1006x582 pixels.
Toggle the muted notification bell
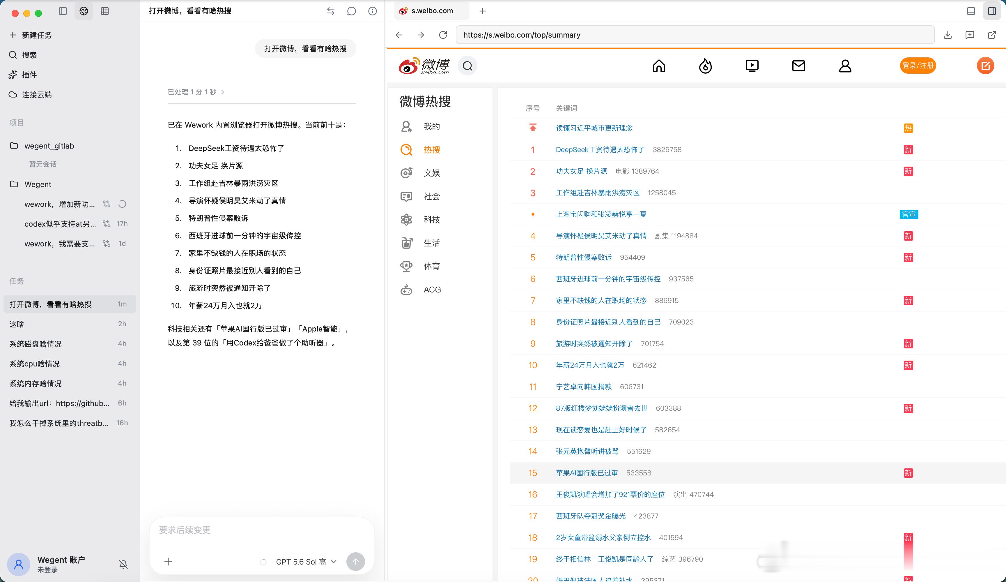123,564
